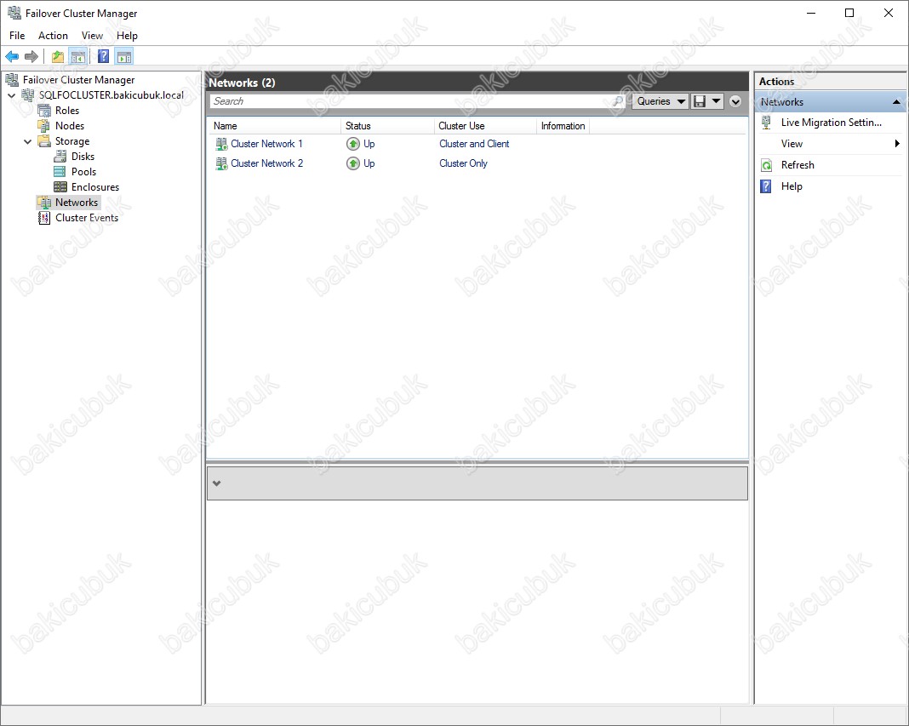Click the SQLFOCLUSTER cluster icon

[28, 95]
